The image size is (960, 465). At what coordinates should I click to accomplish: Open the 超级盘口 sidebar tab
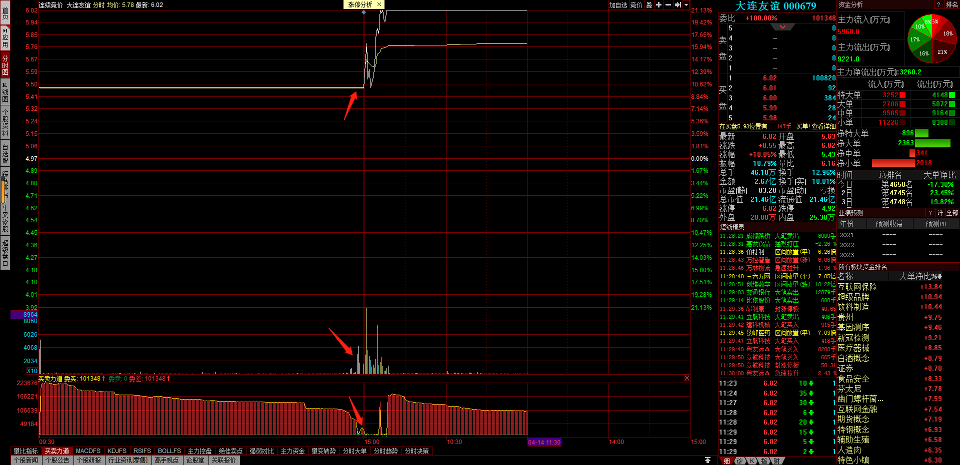click(5, 253)
